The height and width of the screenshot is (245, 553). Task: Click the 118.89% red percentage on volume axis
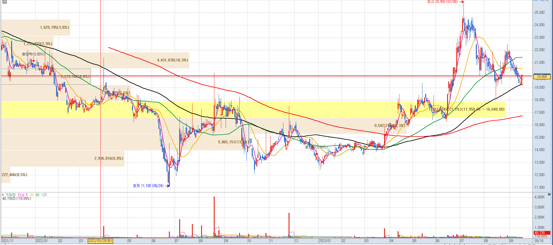[541, 236]
